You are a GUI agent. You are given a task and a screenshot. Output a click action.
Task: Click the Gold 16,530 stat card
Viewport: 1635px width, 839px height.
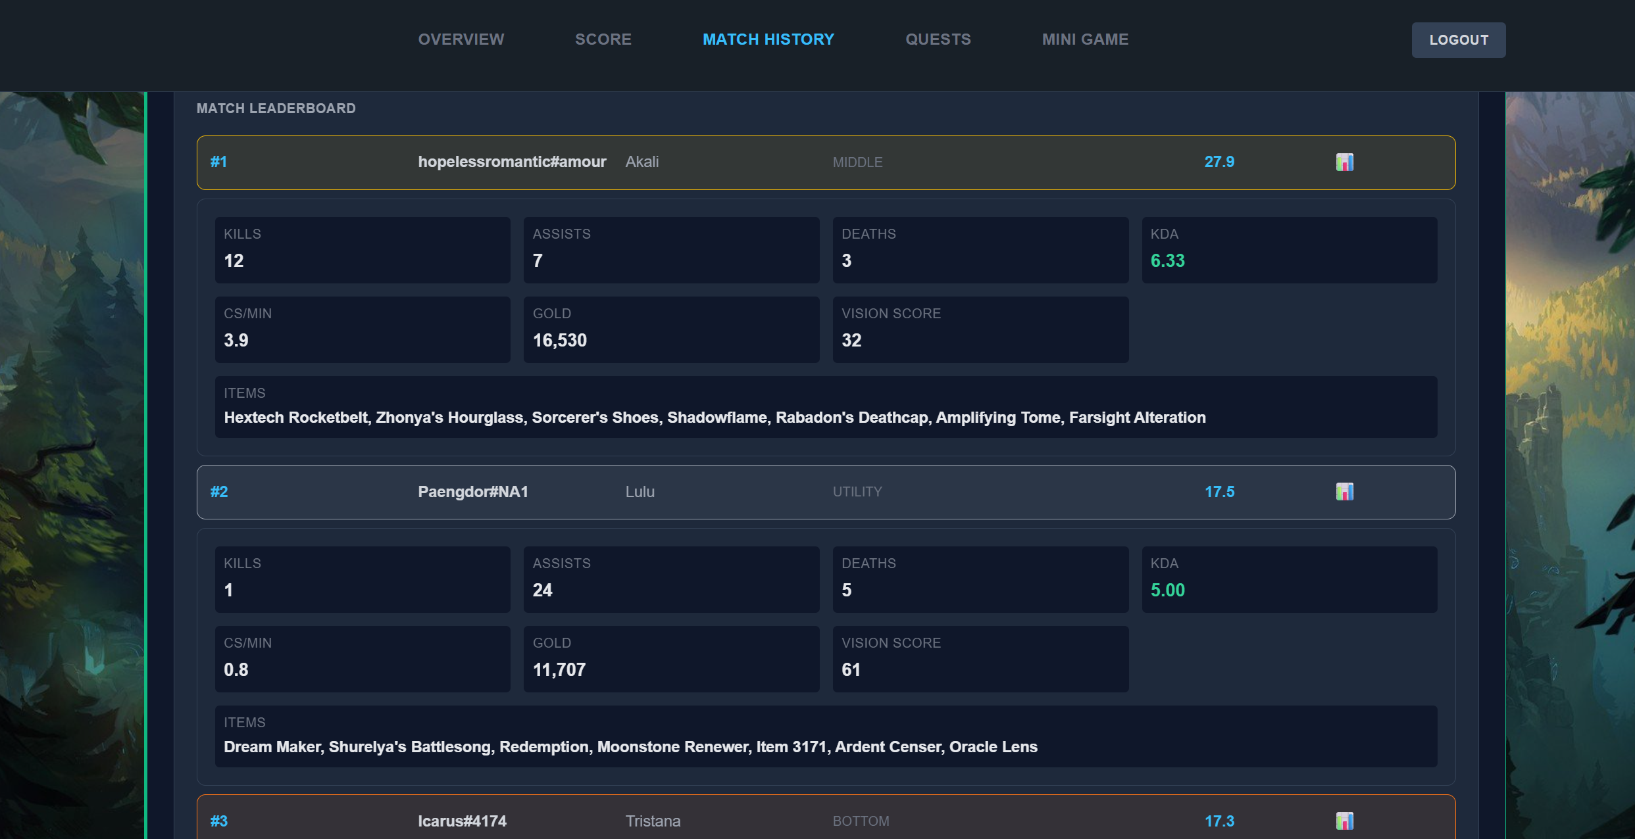click(x=670, y=329)
